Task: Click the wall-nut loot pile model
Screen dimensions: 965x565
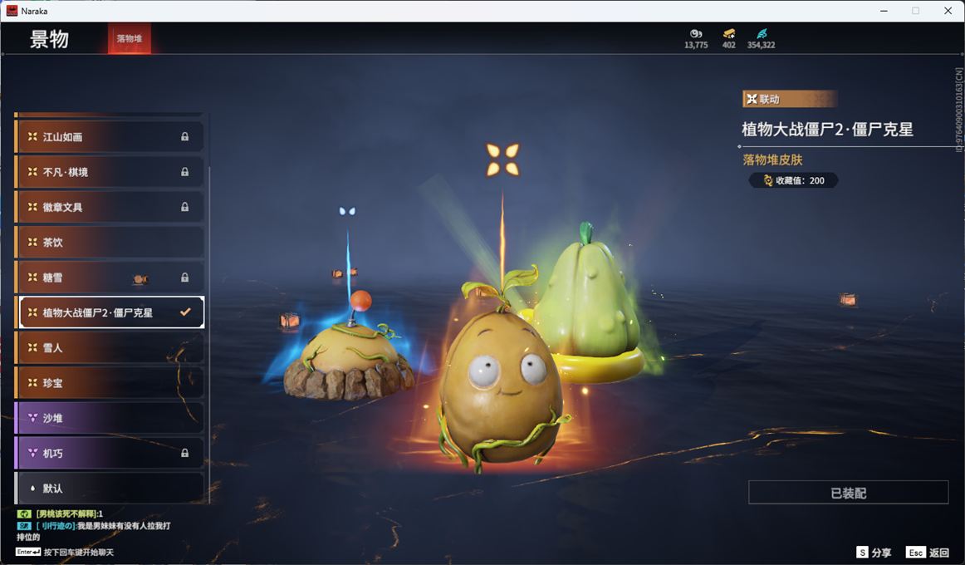Action: 502,385
